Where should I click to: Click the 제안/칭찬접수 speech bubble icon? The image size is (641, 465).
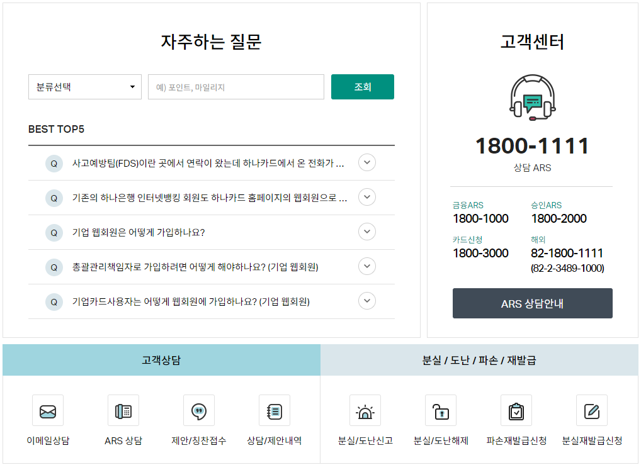[198, 410]
